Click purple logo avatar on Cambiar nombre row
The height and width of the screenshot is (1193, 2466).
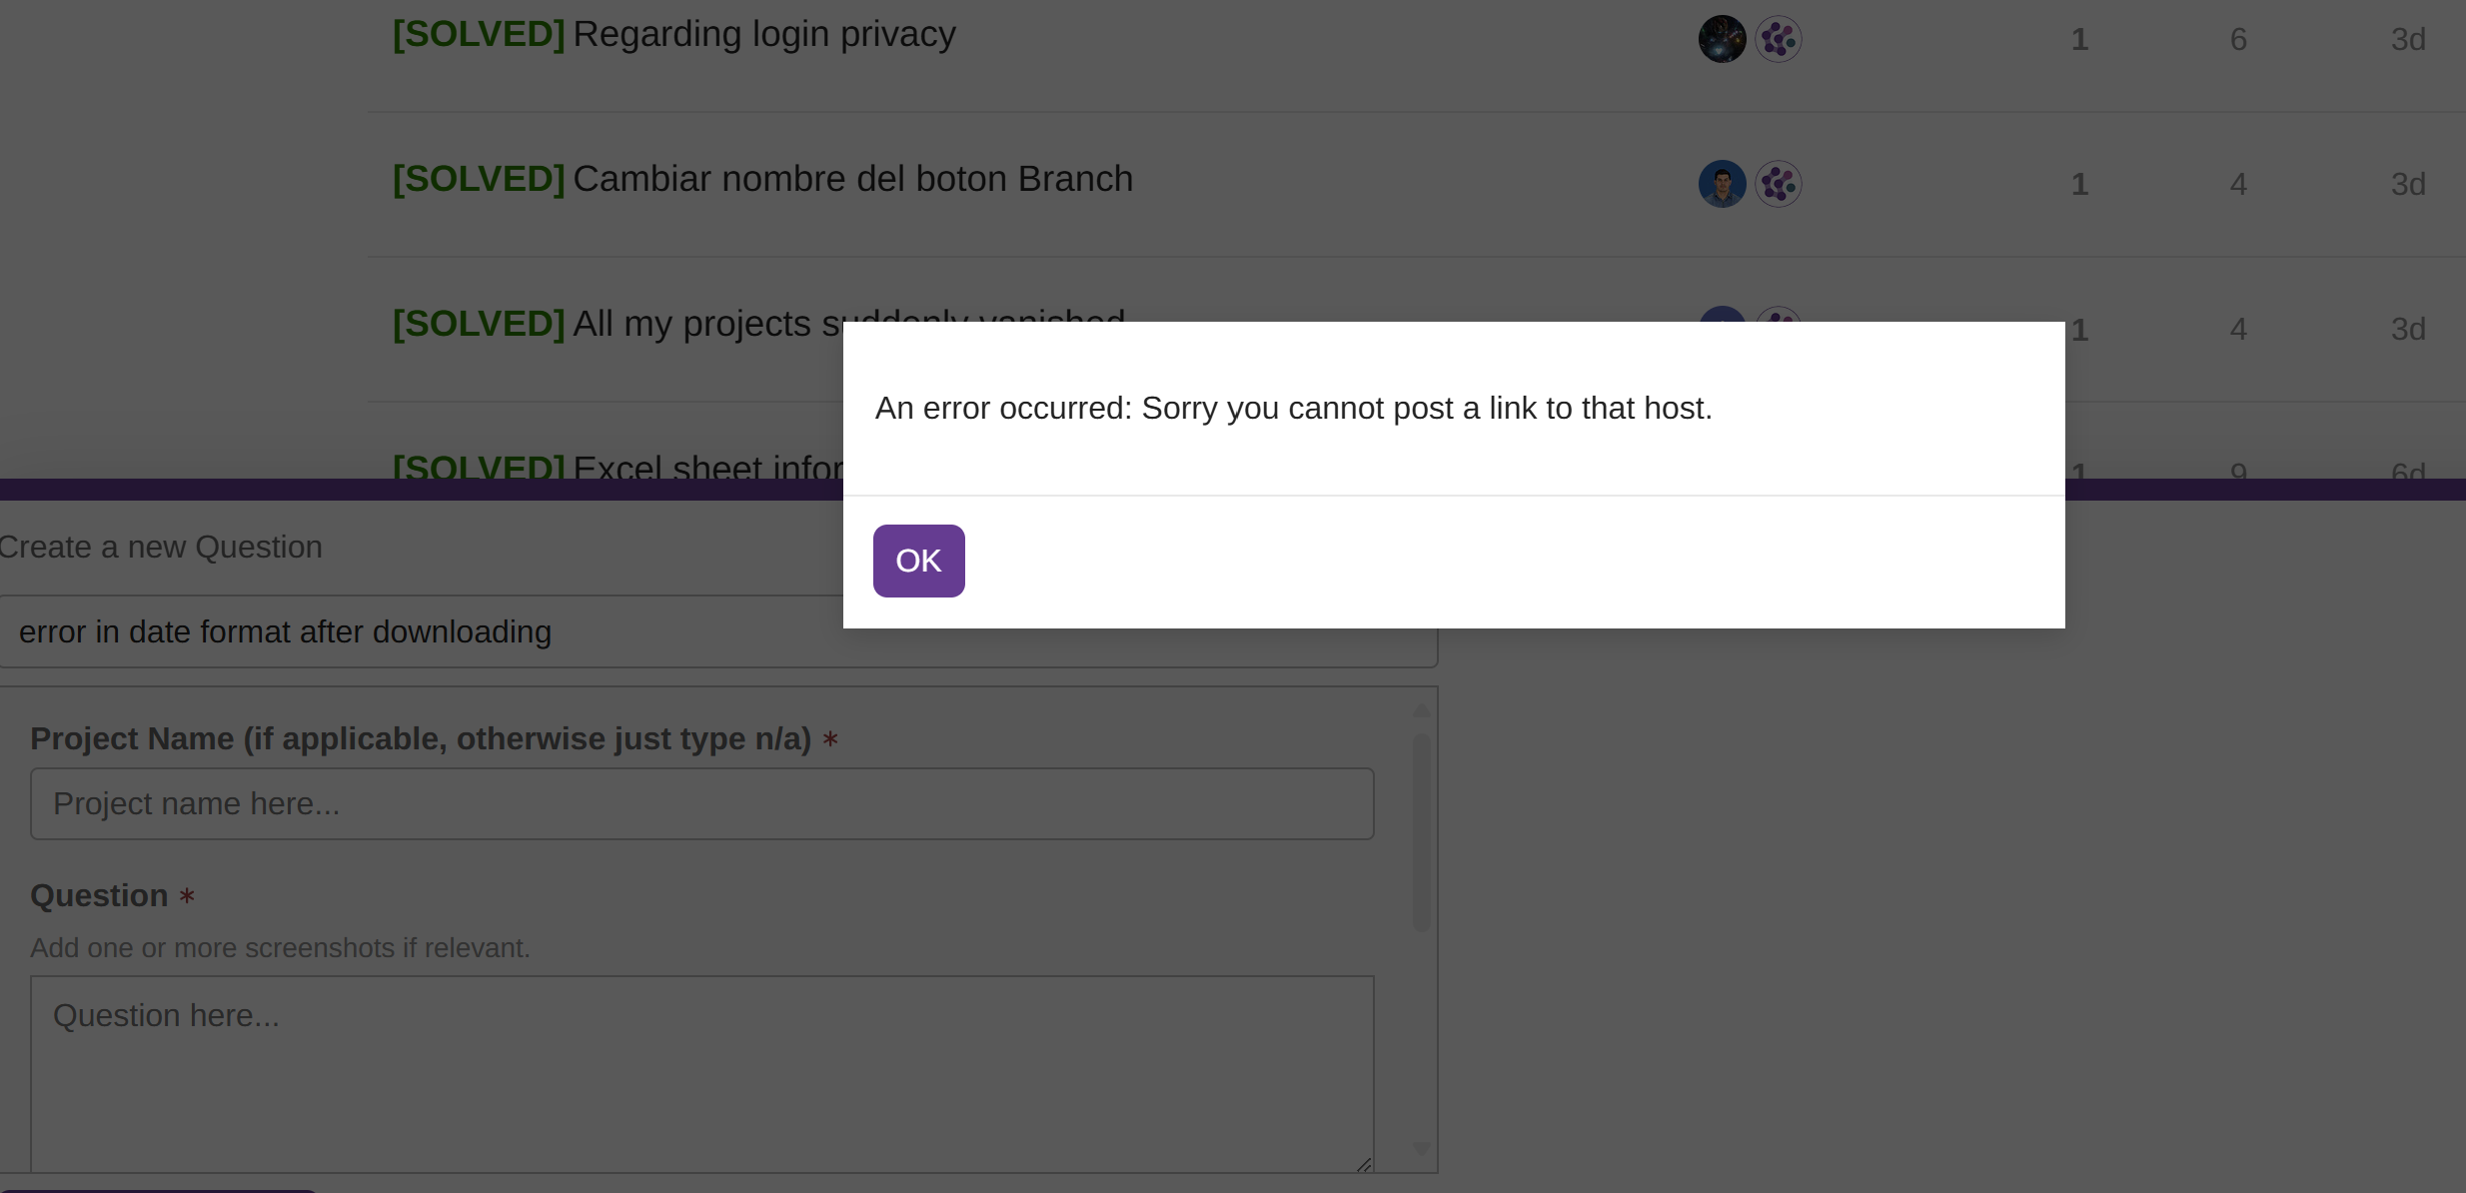click(1778, 184)
